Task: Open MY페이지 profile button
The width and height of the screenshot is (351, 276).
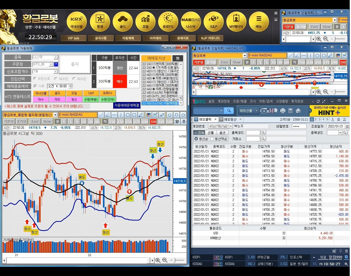Action: coord(236,22)
